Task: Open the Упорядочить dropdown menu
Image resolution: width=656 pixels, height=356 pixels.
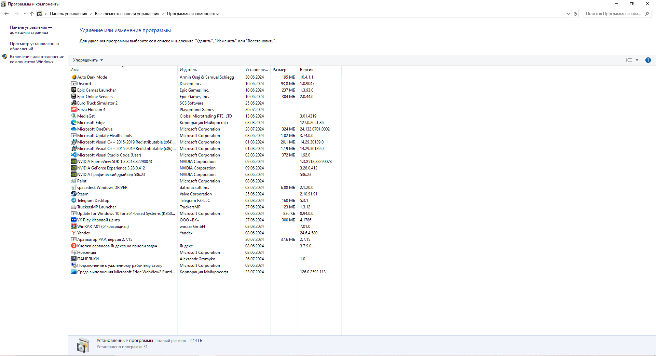Action: click(x=88, y=60)
